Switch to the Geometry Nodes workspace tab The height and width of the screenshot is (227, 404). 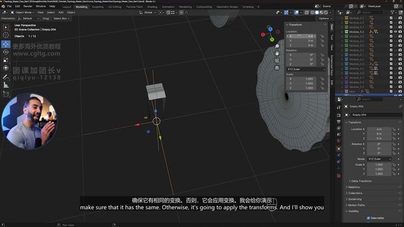click(x=227, y=7)
